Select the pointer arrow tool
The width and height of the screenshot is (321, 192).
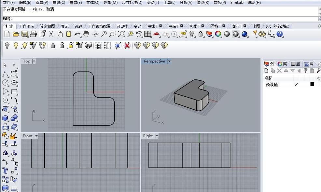pyautogui.click(x=5, y=65)
